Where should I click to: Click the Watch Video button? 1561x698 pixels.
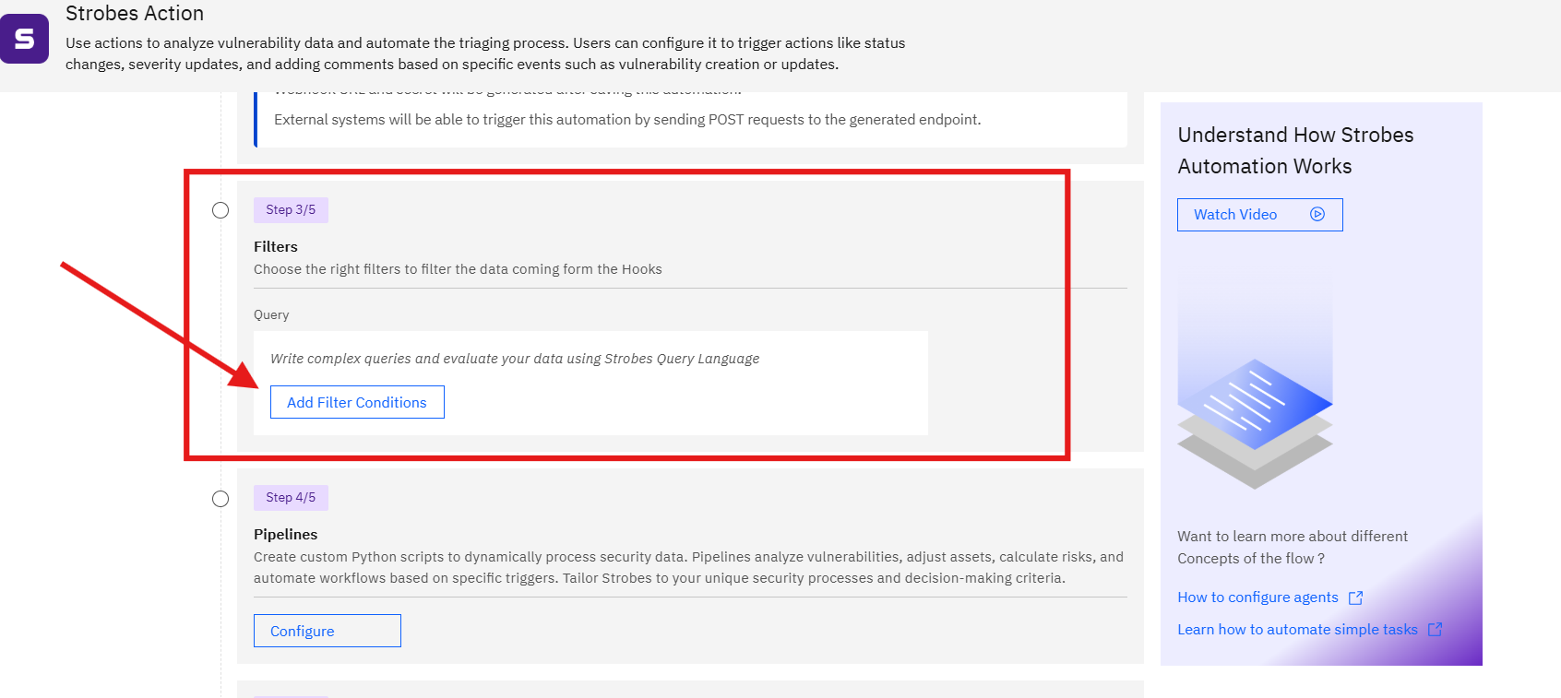[x=1259, y=215]
